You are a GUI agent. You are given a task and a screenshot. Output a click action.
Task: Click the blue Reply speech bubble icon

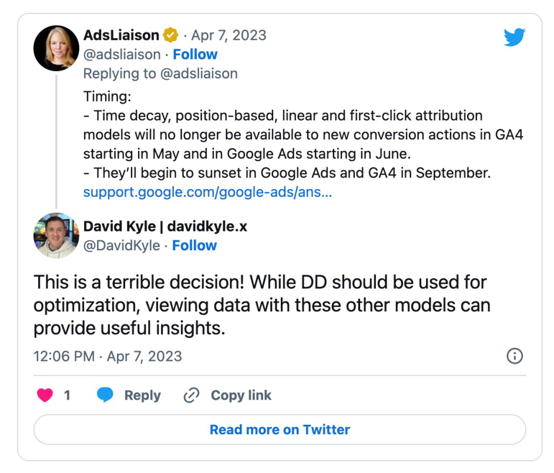click(105, 395)
